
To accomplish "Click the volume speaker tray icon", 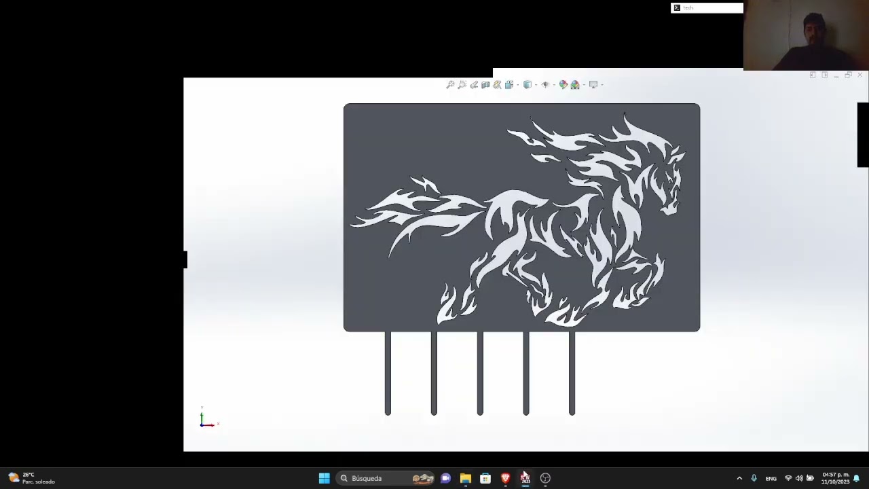I will (x=799, y=478).
